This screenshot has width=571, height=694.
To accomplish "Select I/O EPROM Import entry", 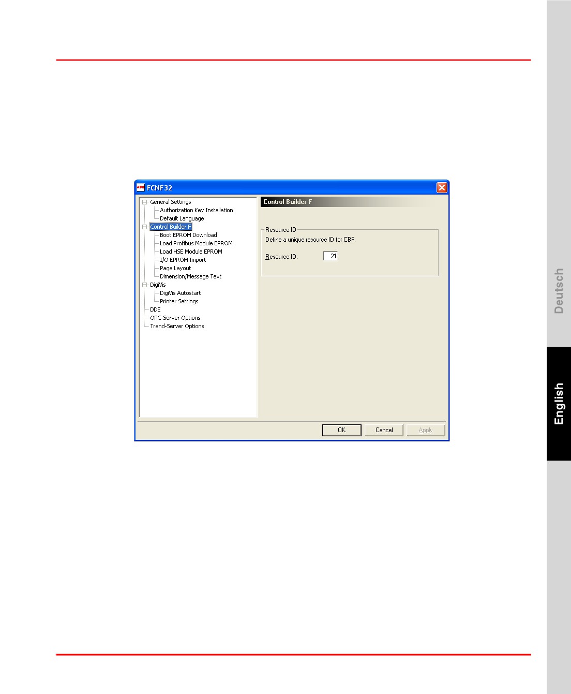I will pyautogui.click(x=183, y=260).
